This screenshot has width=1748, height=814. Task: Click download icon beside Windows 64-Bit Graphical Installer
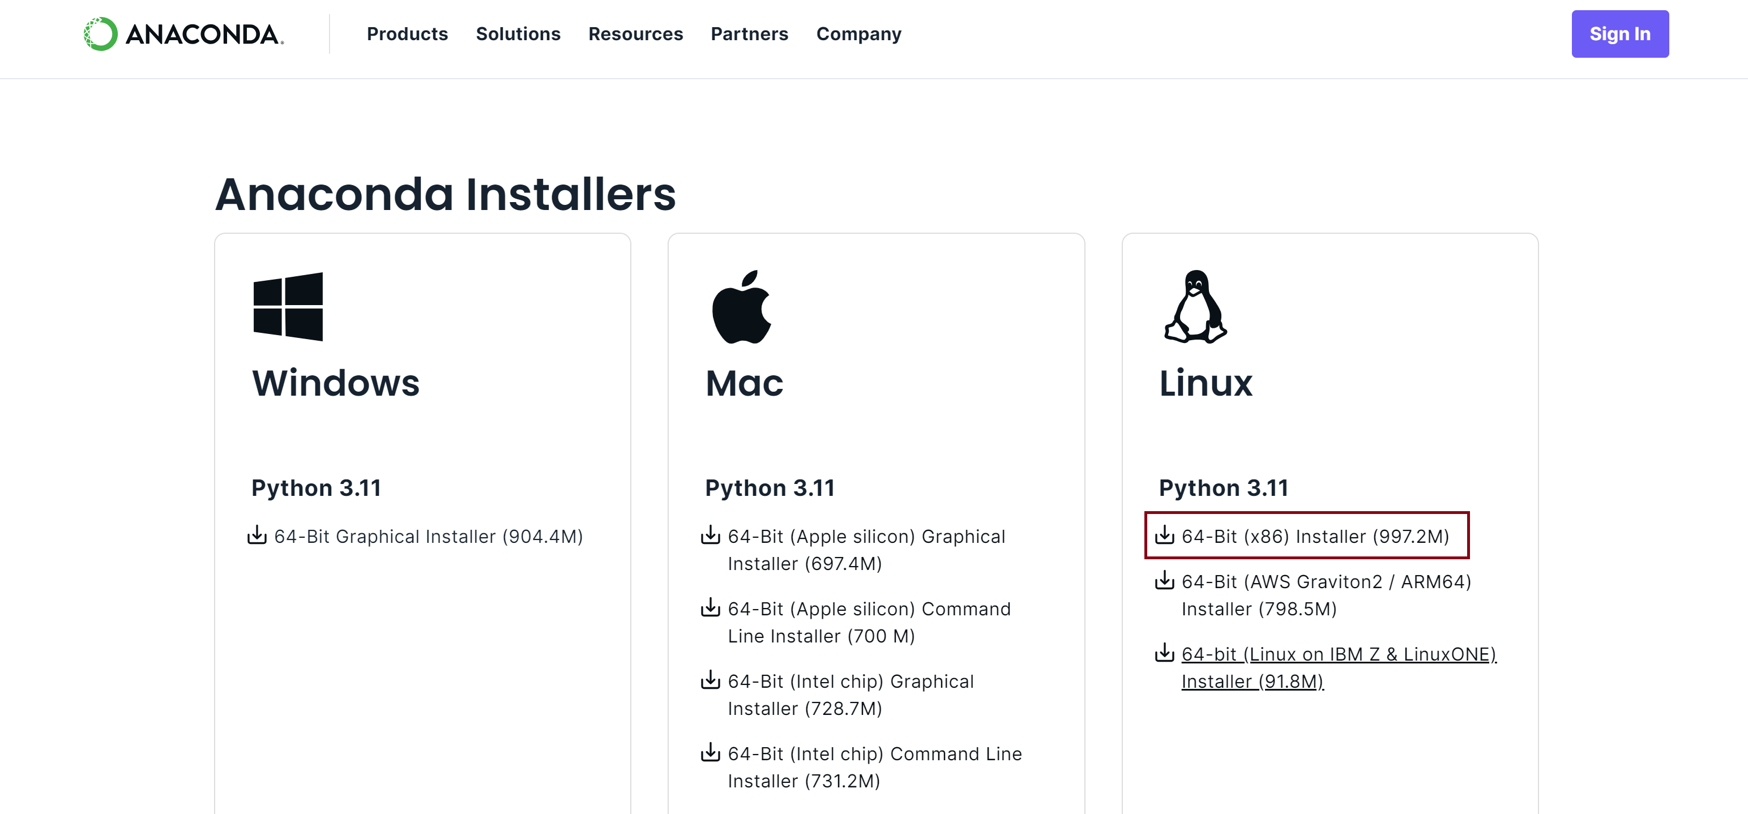coord(257,535)
